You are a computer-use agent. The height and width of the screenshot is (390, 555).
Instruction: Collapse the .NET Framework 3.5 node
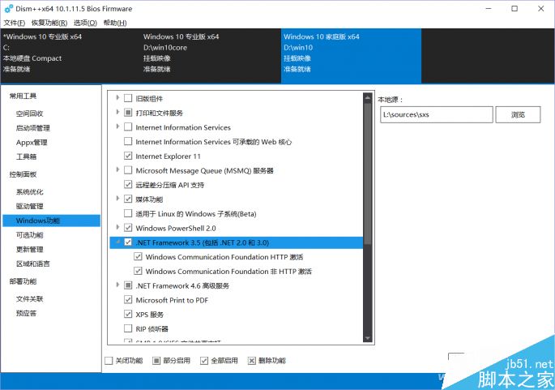pos(117,242)
